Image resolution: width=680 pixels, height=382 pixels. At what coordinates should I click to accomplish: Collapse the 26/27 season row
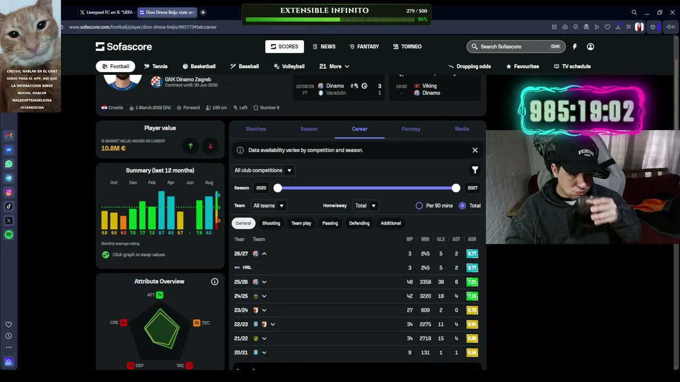(x=264, y=254)
